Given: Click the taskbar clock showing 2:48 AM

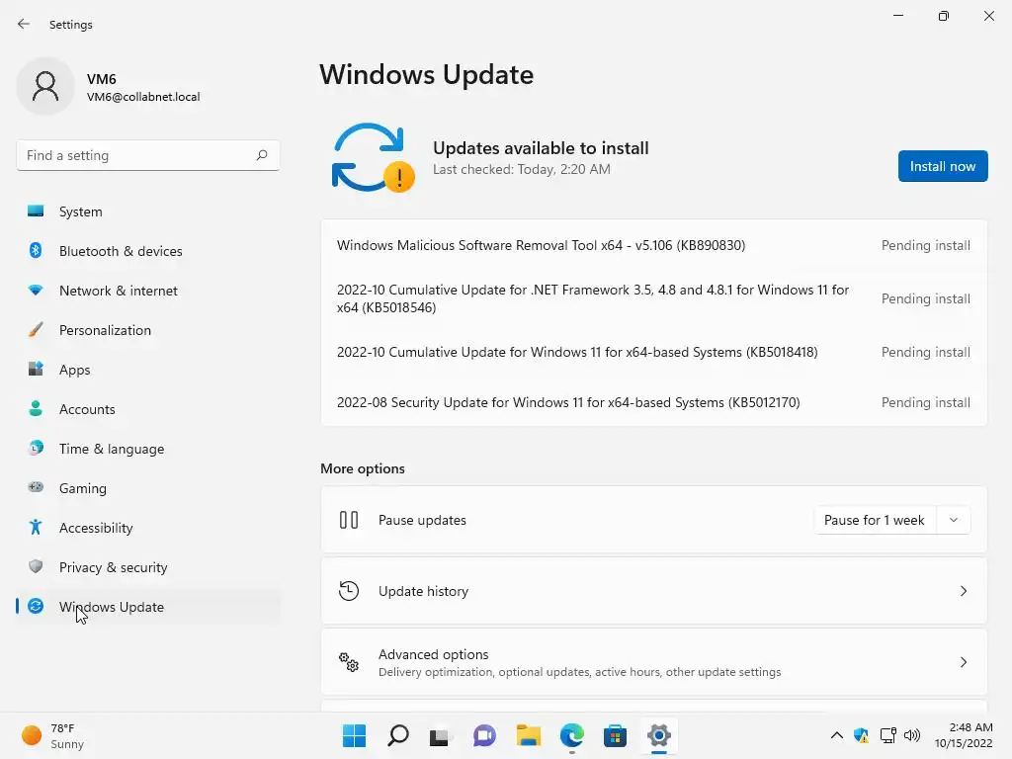Looking at the screenshot, I should (x=964, y=735).
